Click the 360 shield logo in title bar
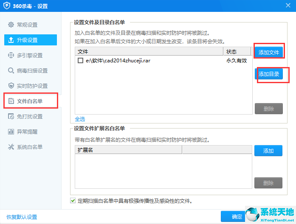 point(7,6)
